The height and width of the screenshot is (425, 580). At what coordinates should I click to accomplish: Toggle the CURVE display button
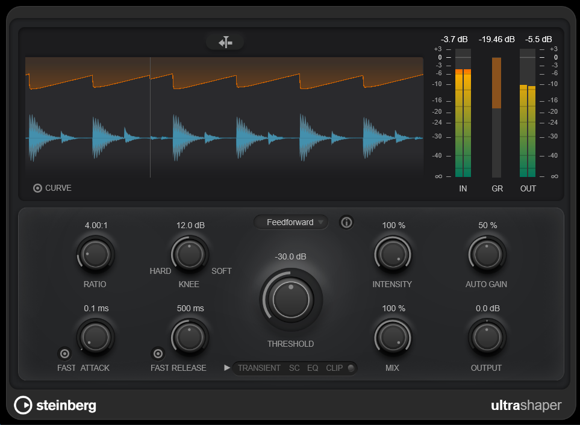pos(37,188)
